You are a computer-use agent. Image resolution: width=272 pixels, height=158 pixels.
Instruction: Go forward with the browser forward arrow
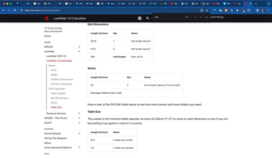(x=9, y=10)
